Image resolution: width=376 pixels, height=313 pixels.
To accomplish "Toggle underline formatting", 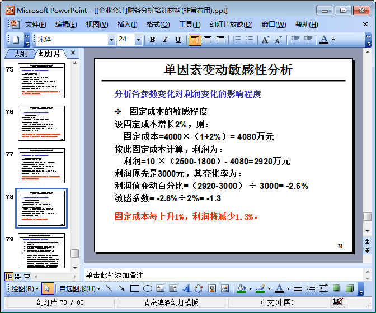I will click(x=178, y=40).
